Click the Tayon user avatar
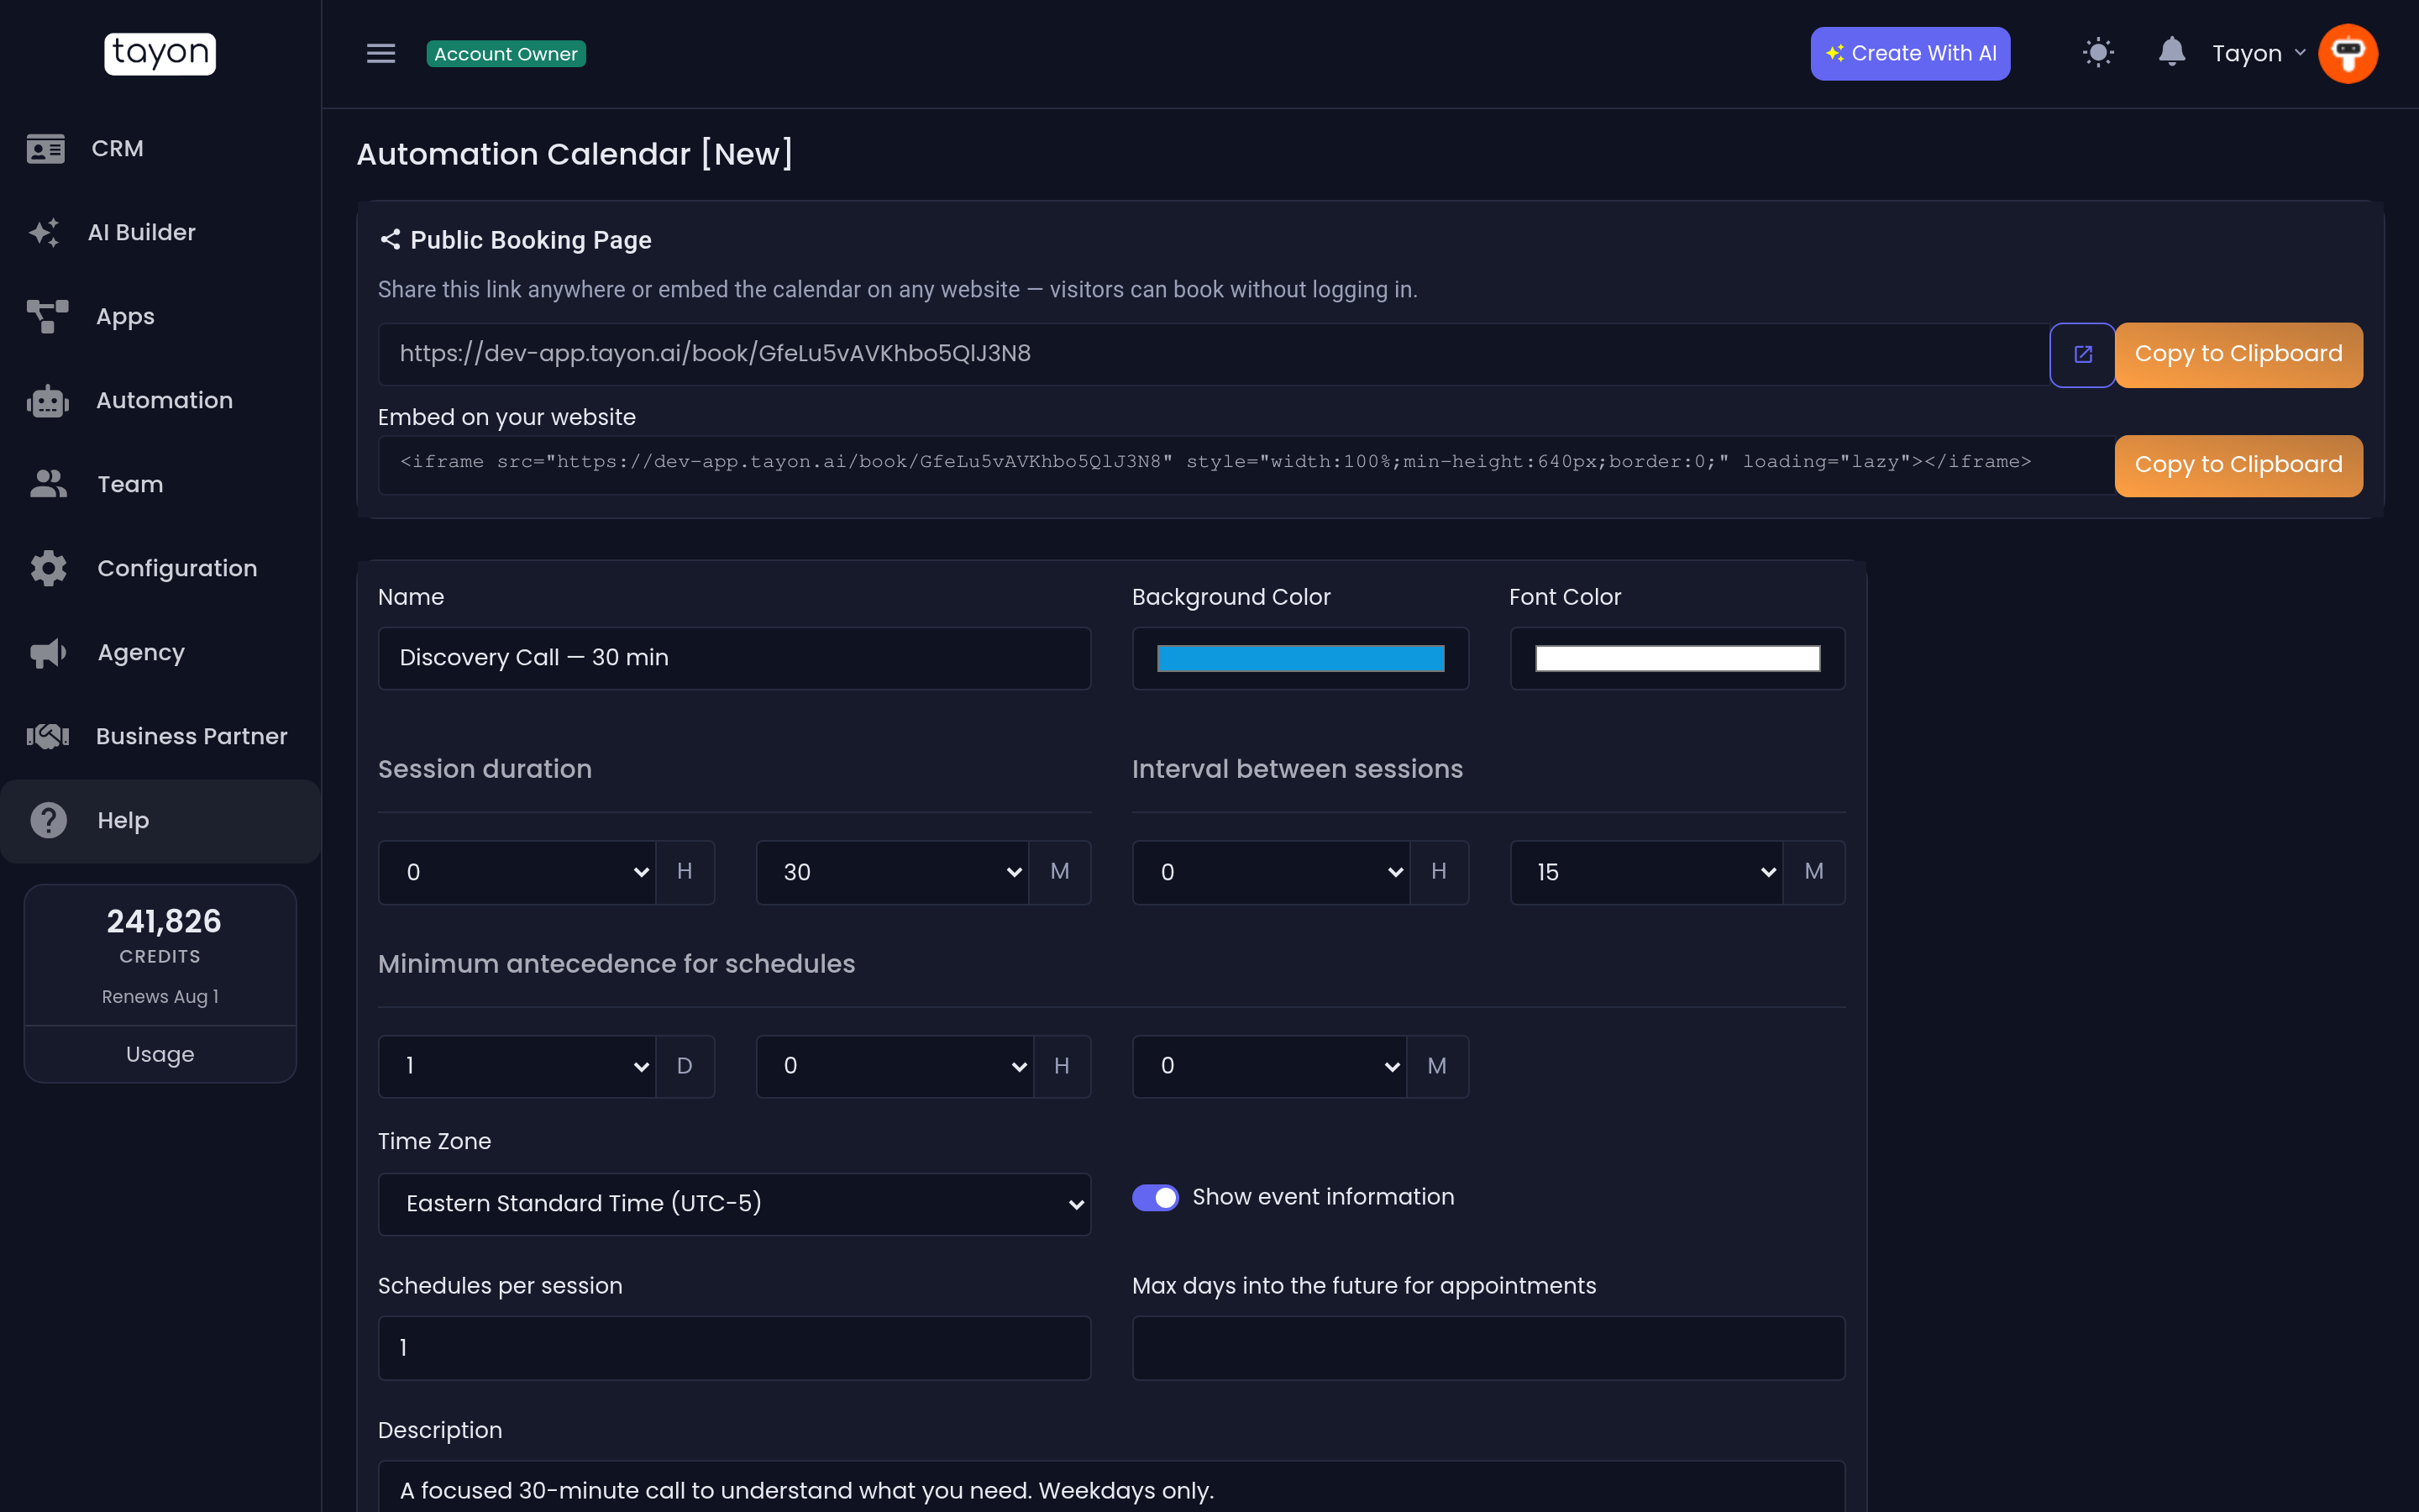This screenshot has height=1512, width=2419. coord(2347,53)
